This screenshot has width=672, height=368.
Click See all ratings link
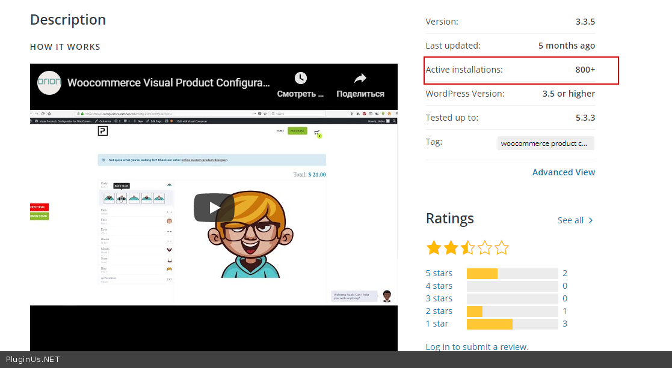tap(570, 220)
